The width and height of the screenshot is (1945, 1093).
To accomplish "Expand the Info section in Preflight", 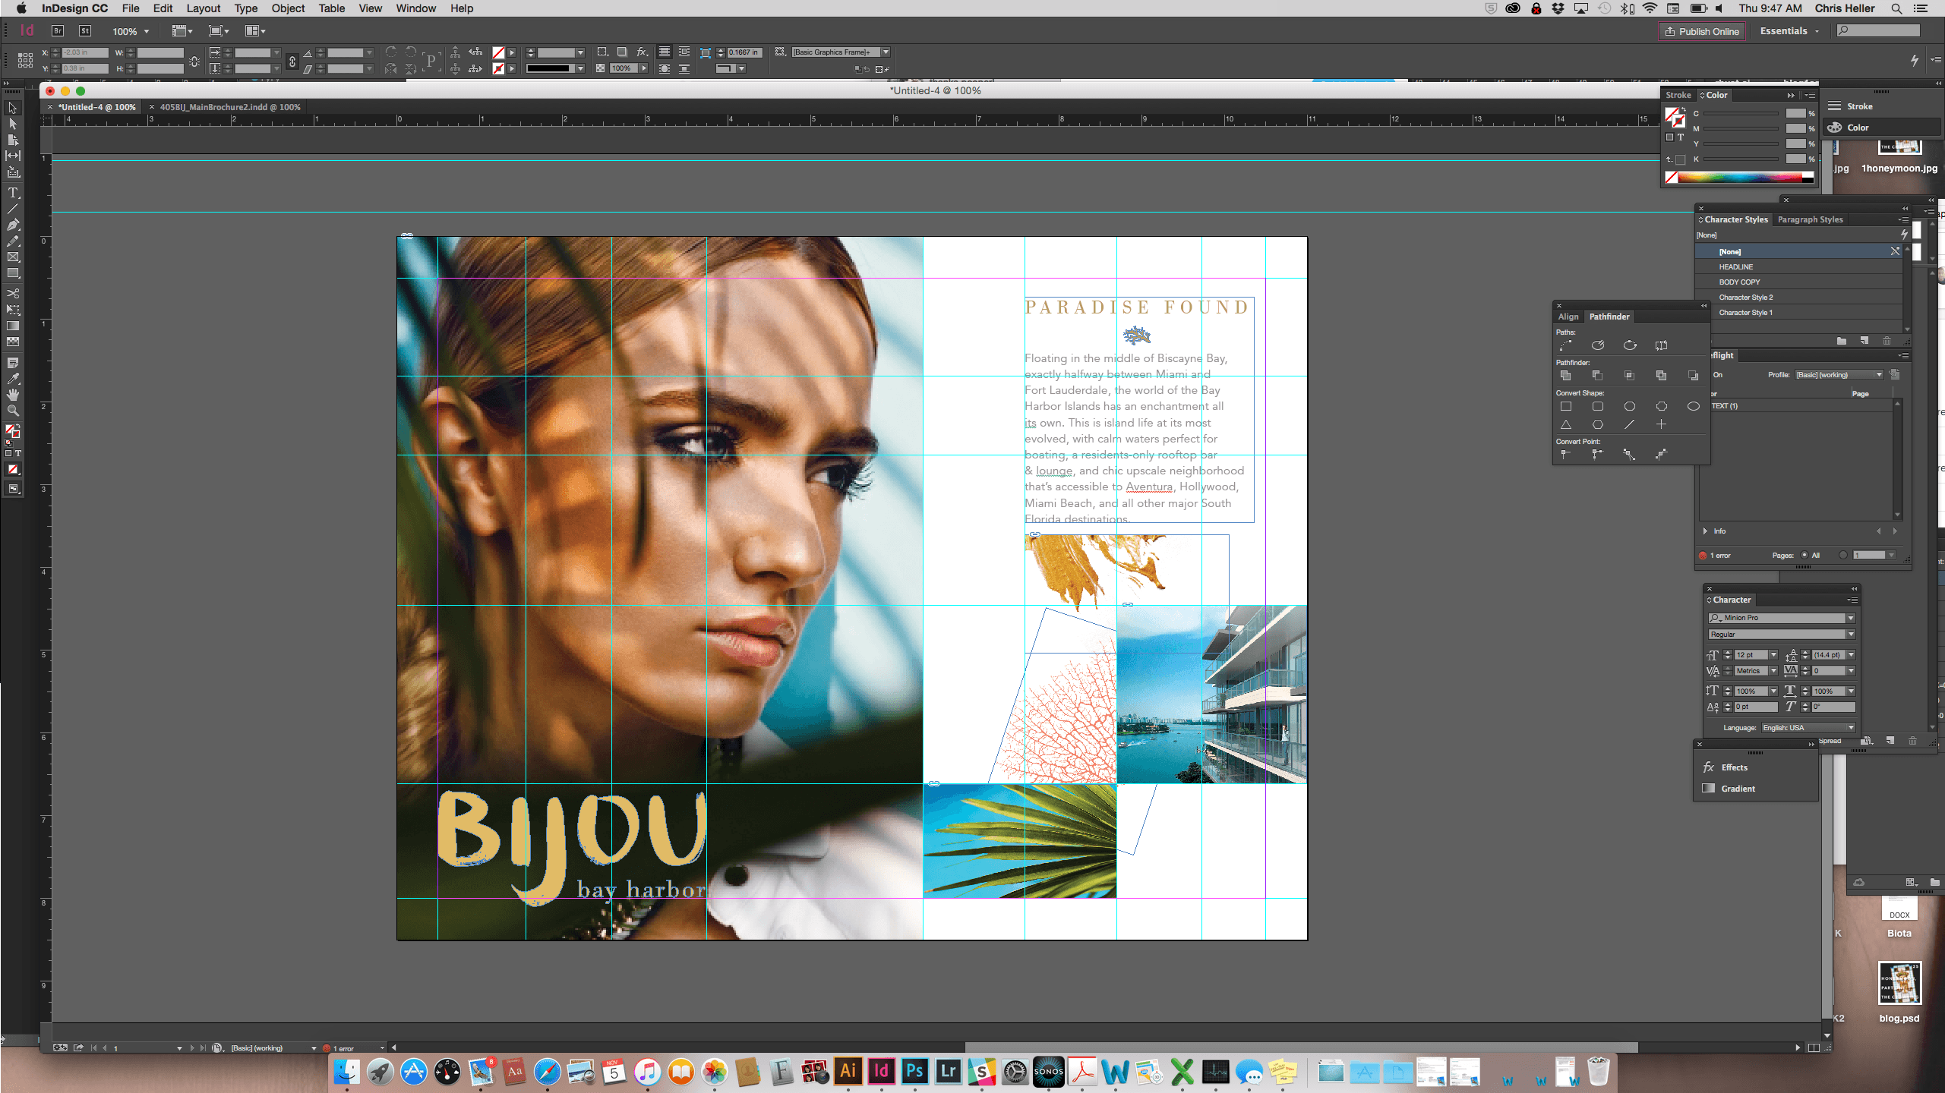I will pyautogui.click(x=1706, y=531).
